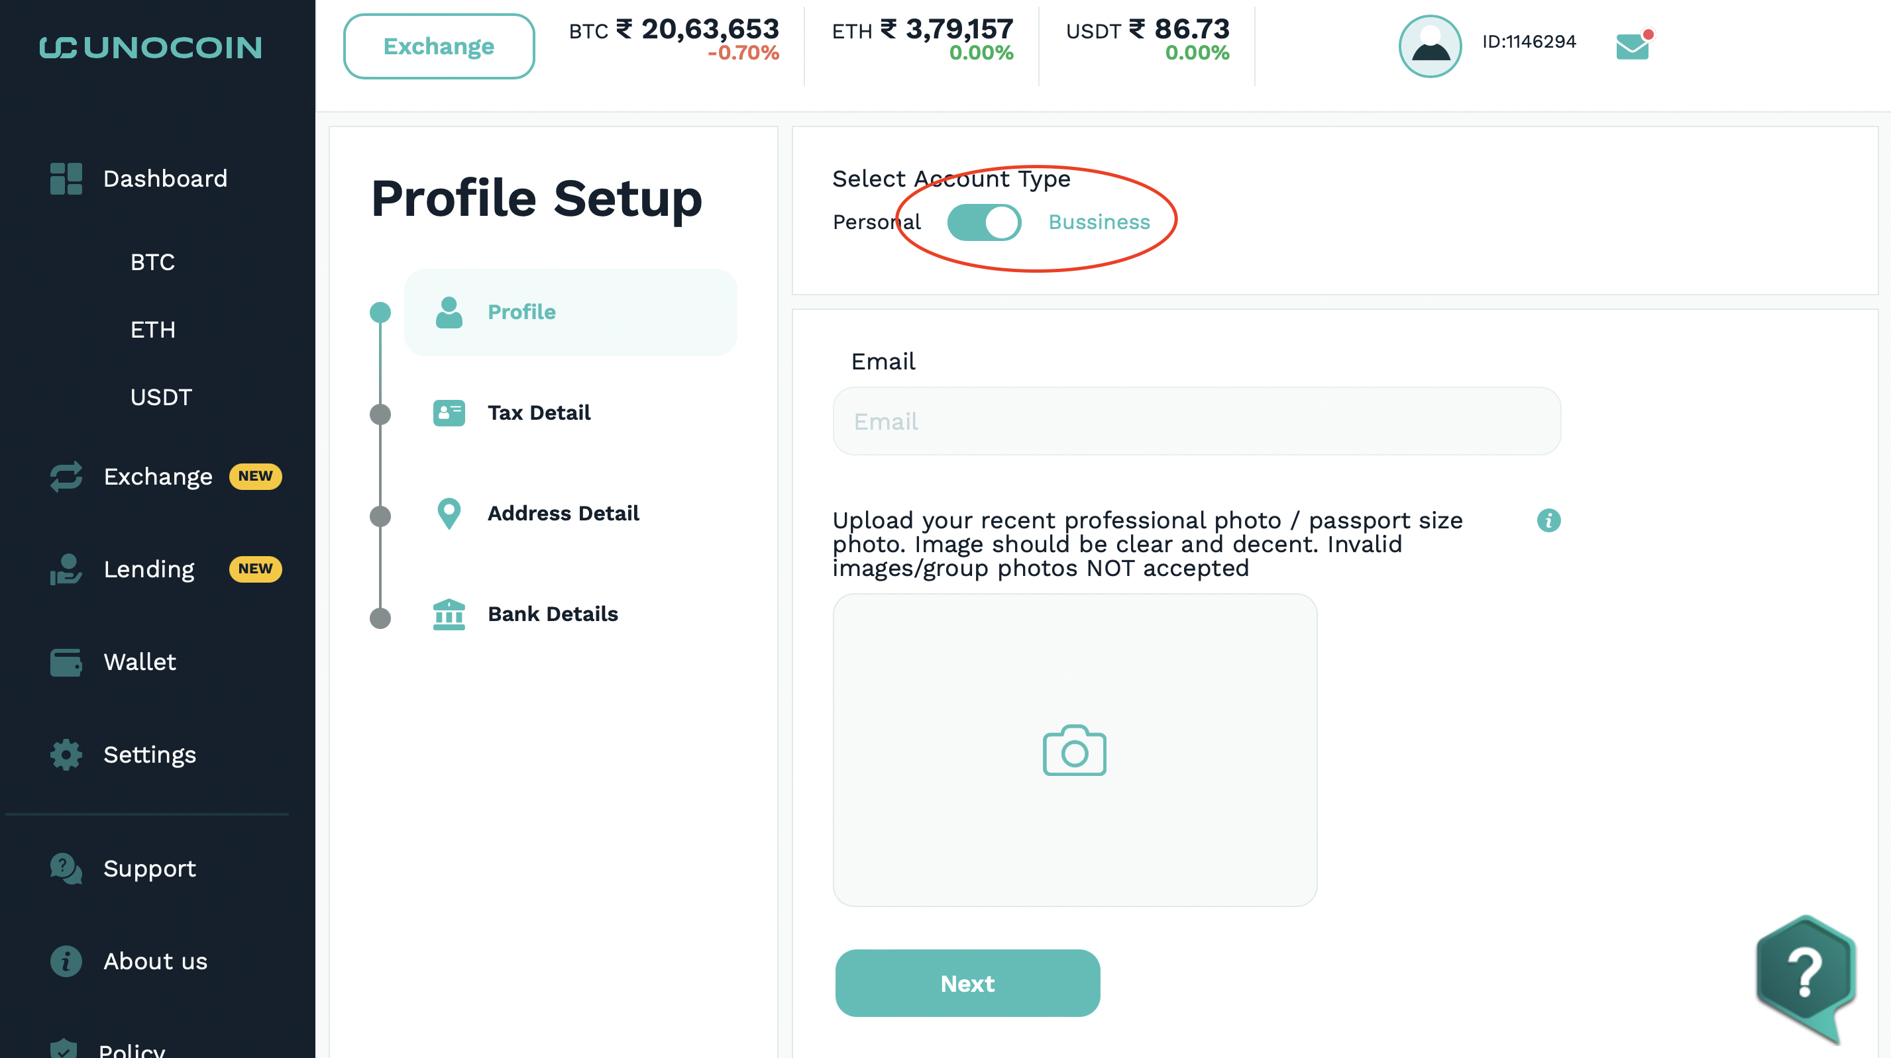Click the Unocoin logo
The image size is (1891, 1058).
click(150, 48)
